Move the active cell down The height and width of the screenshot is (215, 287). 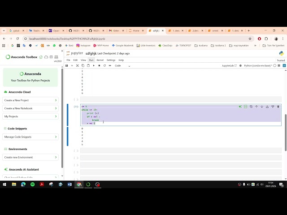coord(262,107)
